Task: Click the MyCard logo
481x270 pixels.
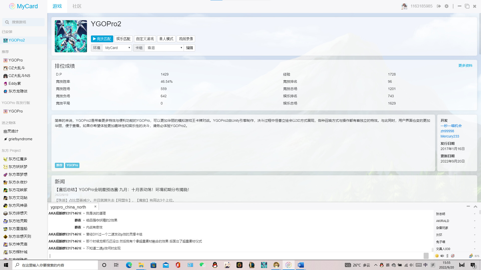Action: pyautogui.click(x=23, y=6)
